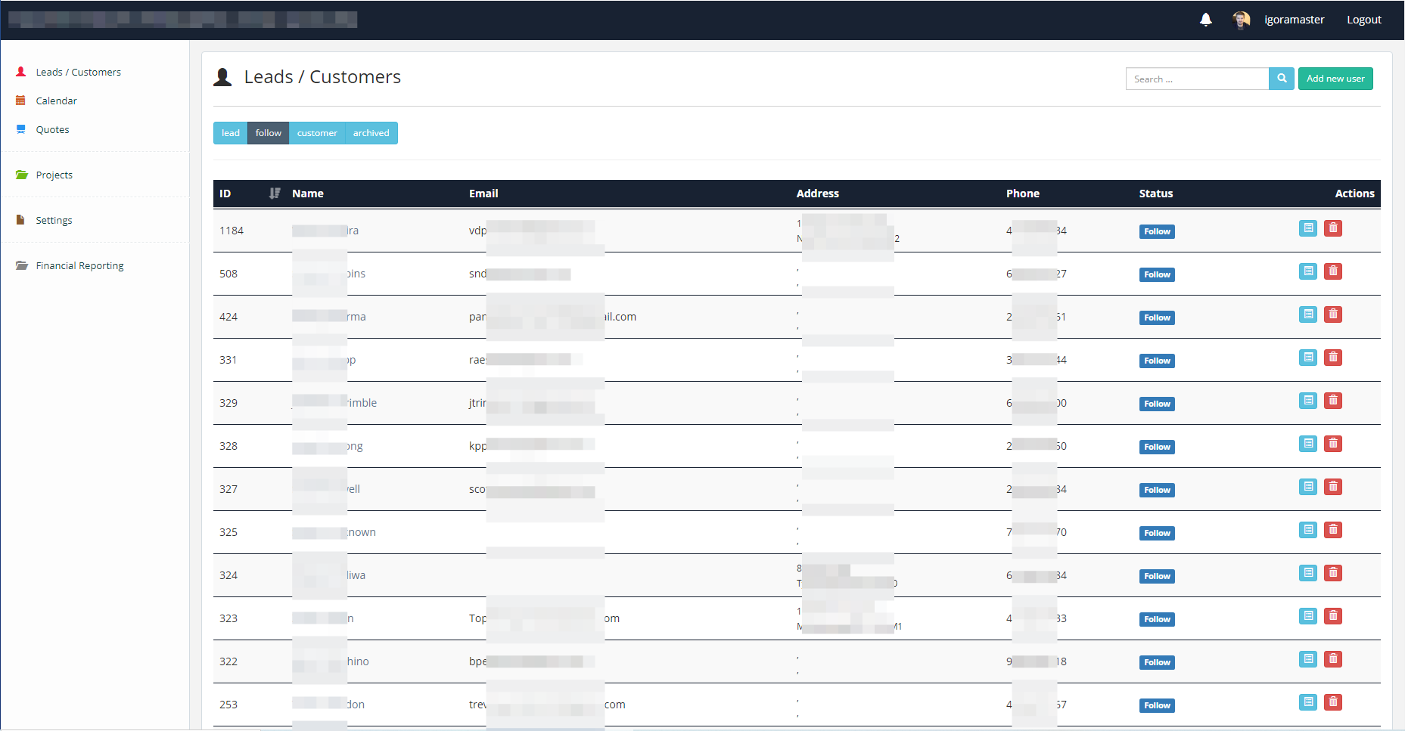
Task: Click the Logout link
Action: pyautogui.click(x=1363, y=20)
